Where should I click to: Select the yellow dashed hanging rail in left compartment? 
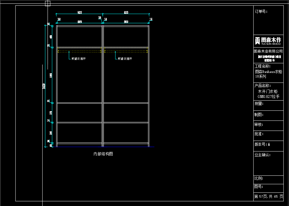[80, 50]
